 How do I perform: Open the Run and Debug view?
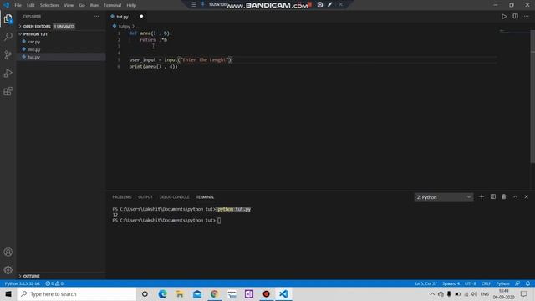(8, 73)
